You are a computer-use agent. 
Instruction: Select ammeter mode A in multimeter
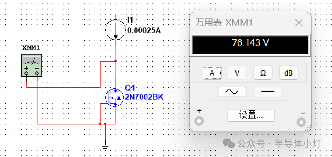[212, 73]
